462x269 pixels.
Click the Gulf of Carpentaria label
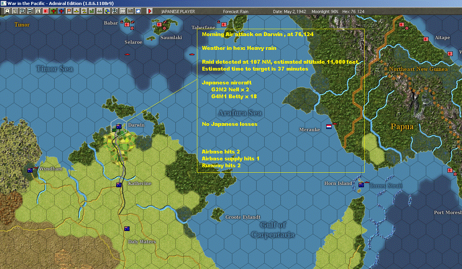272,230
